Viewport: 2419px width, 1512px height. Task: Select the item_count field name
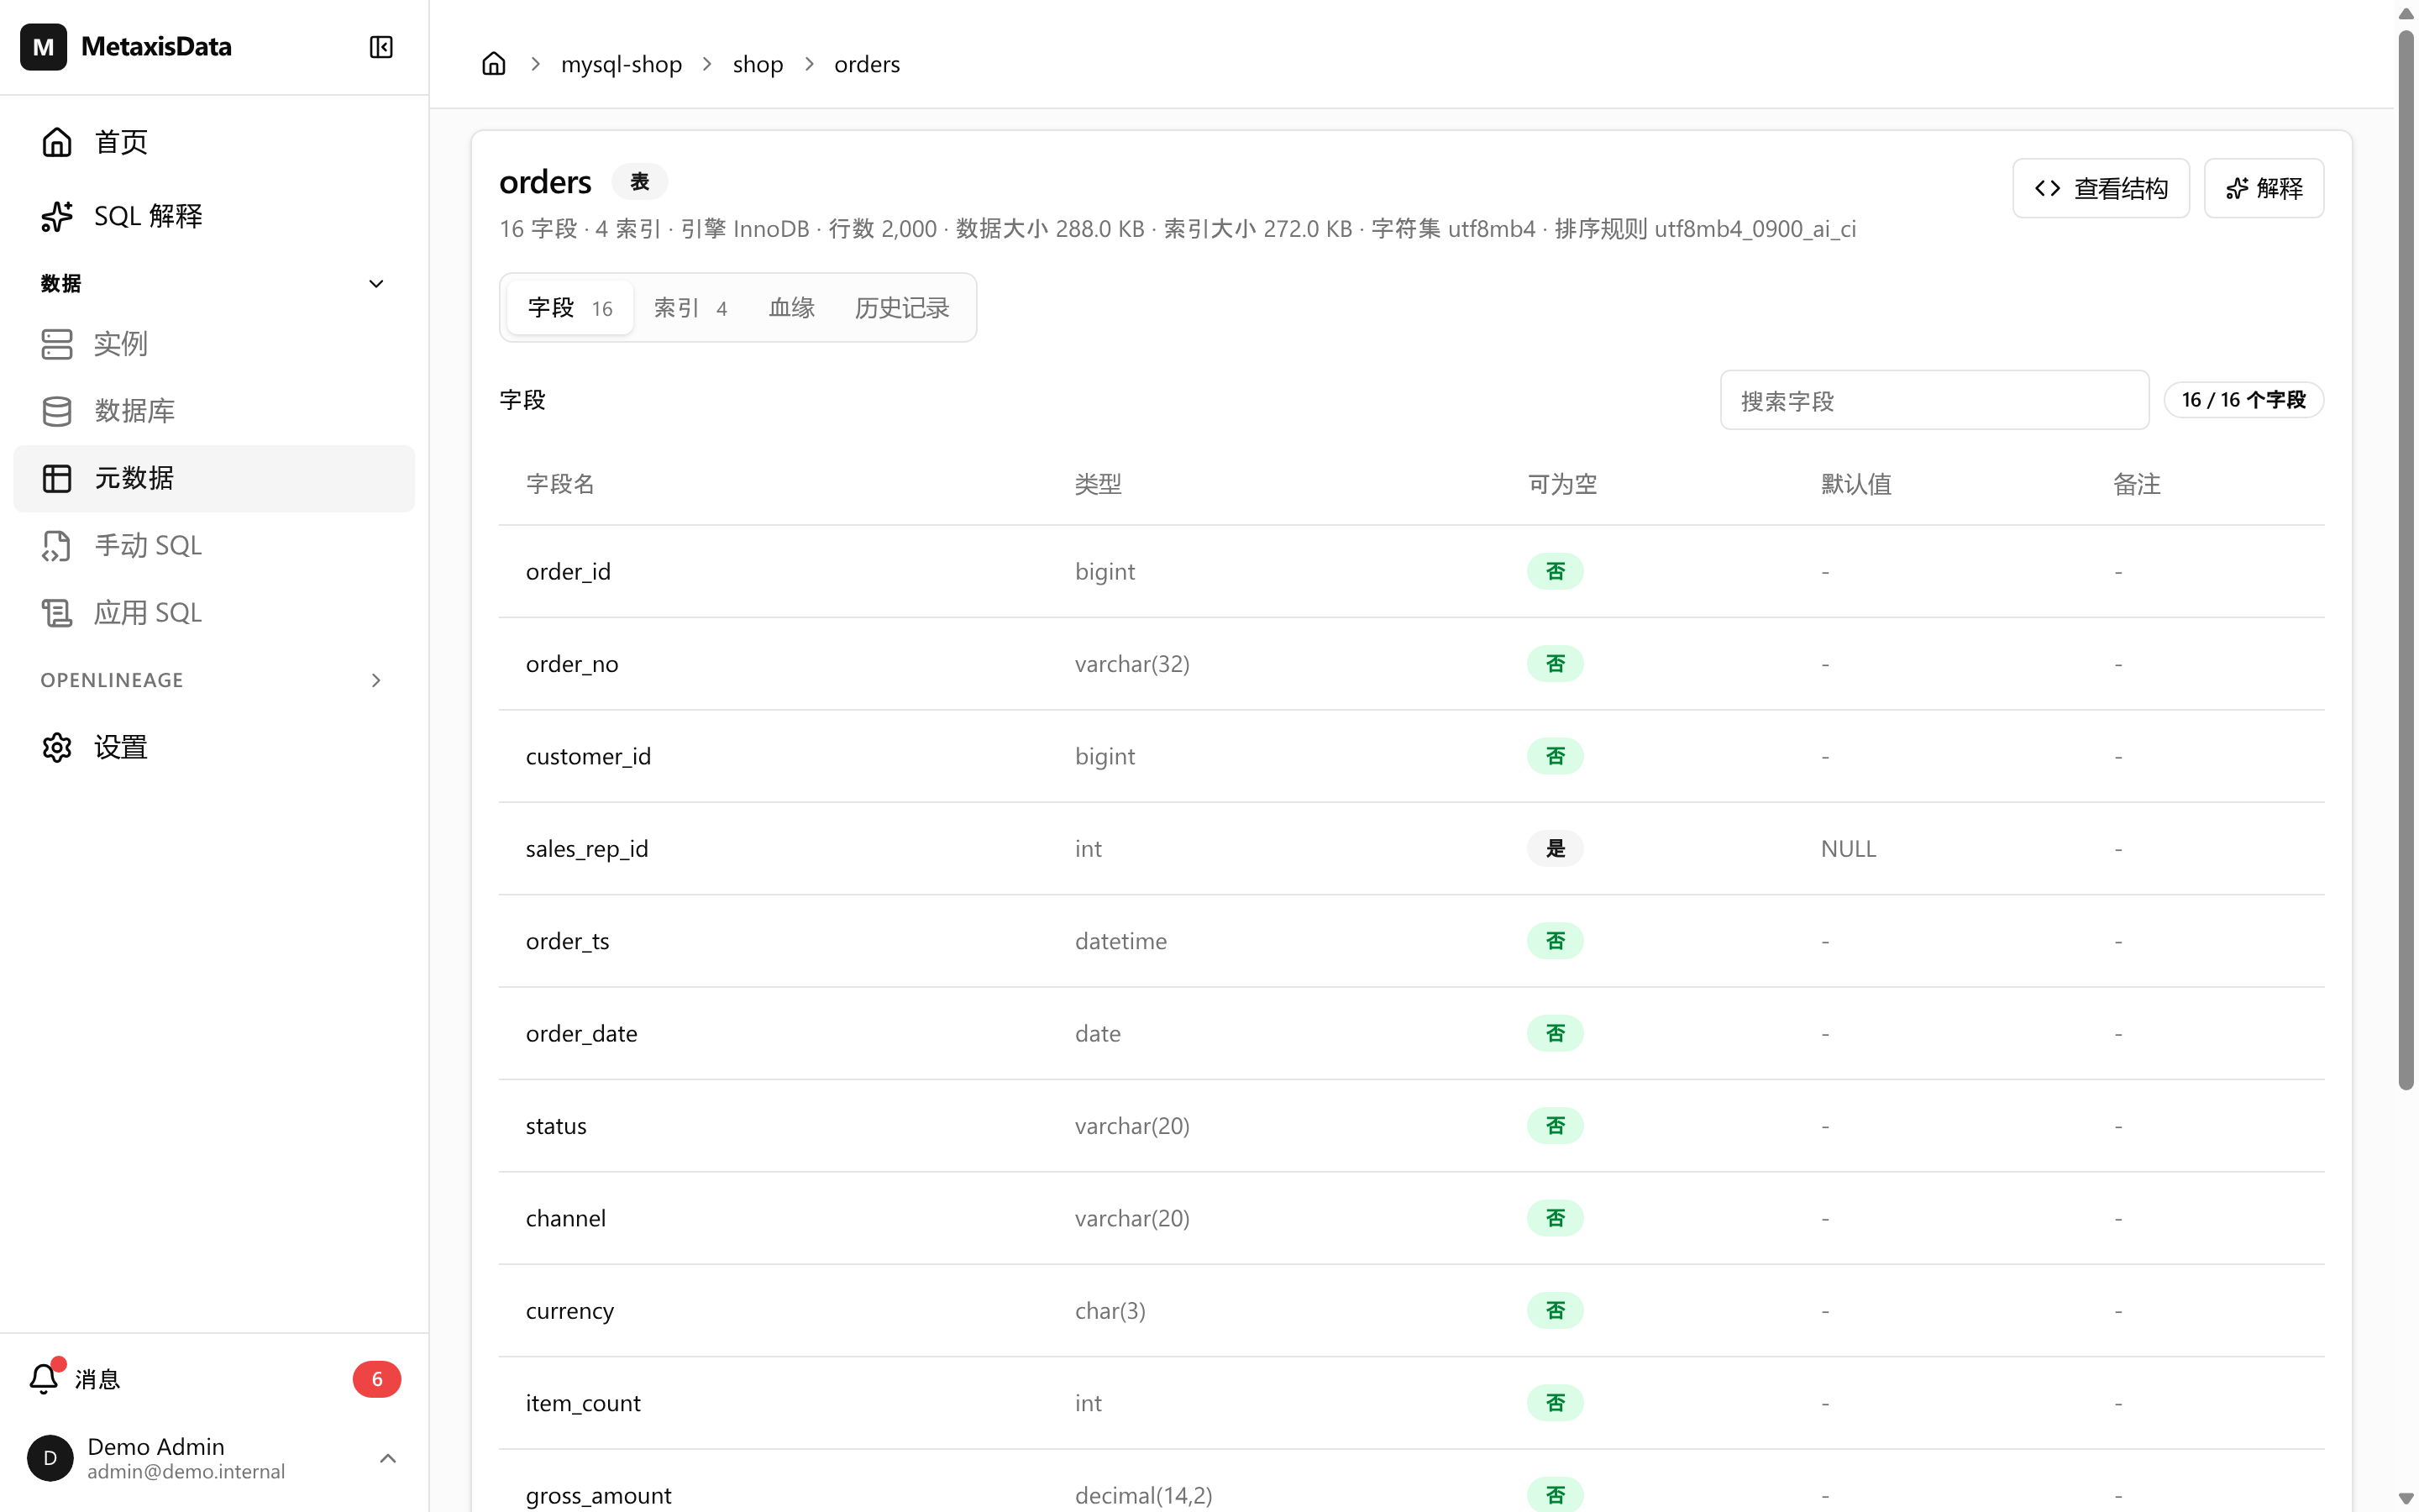point(583,1403)
